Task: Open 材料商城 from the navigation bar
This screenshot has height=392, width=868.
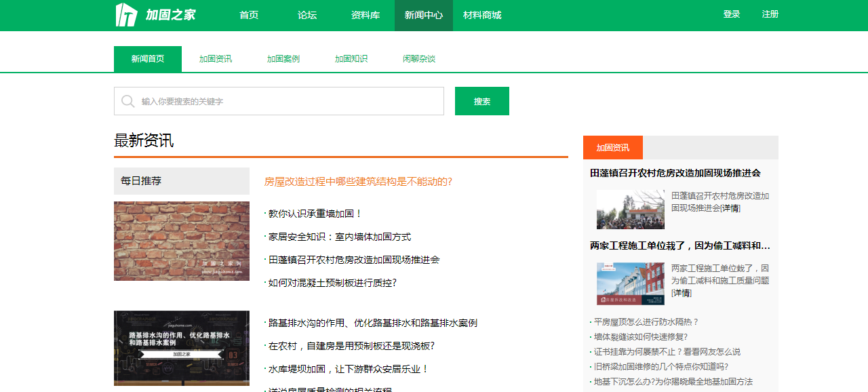Action: tap(482, 15)
